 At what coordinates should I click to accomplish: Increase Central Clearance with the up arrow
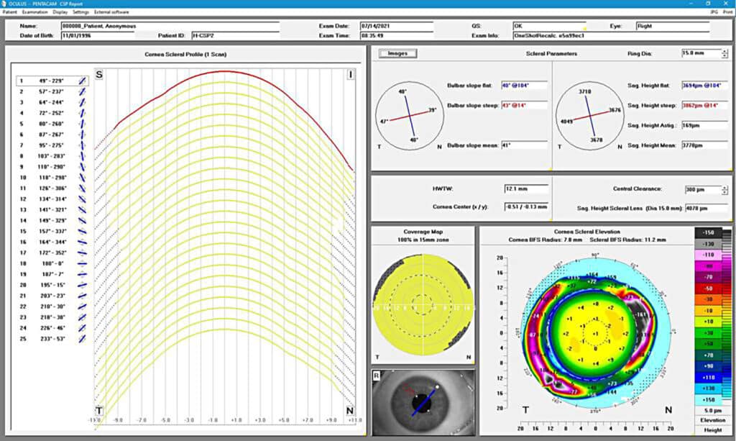pyautogui.click(x=724, y=187)
